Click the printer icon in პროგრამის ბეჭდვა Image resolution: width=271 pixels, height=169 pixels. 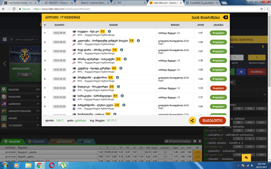click(x=167, y=141)
